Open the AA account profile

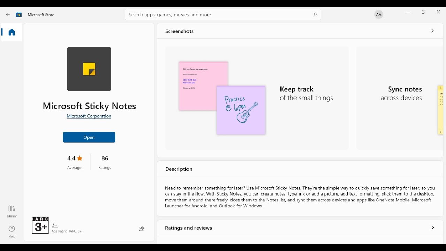(x=379, y=15)
